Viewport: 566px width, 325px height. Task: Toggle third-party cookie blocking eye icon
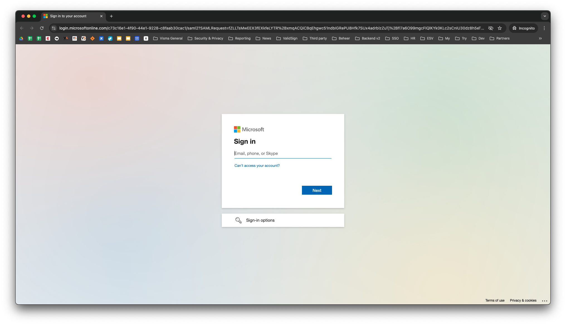491,28
